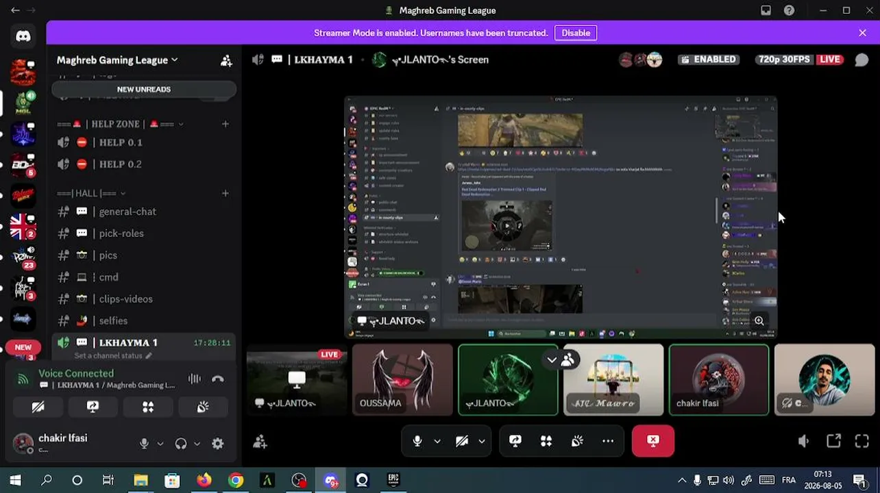Show hidden system tray icons
The height and width of the screenshot is (493, 880).
682,480
